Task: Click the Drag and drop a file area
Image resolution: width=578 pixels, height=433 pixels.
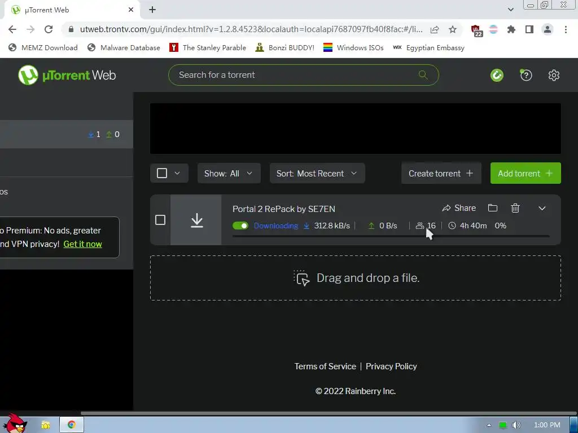Action: click(356, 278)
